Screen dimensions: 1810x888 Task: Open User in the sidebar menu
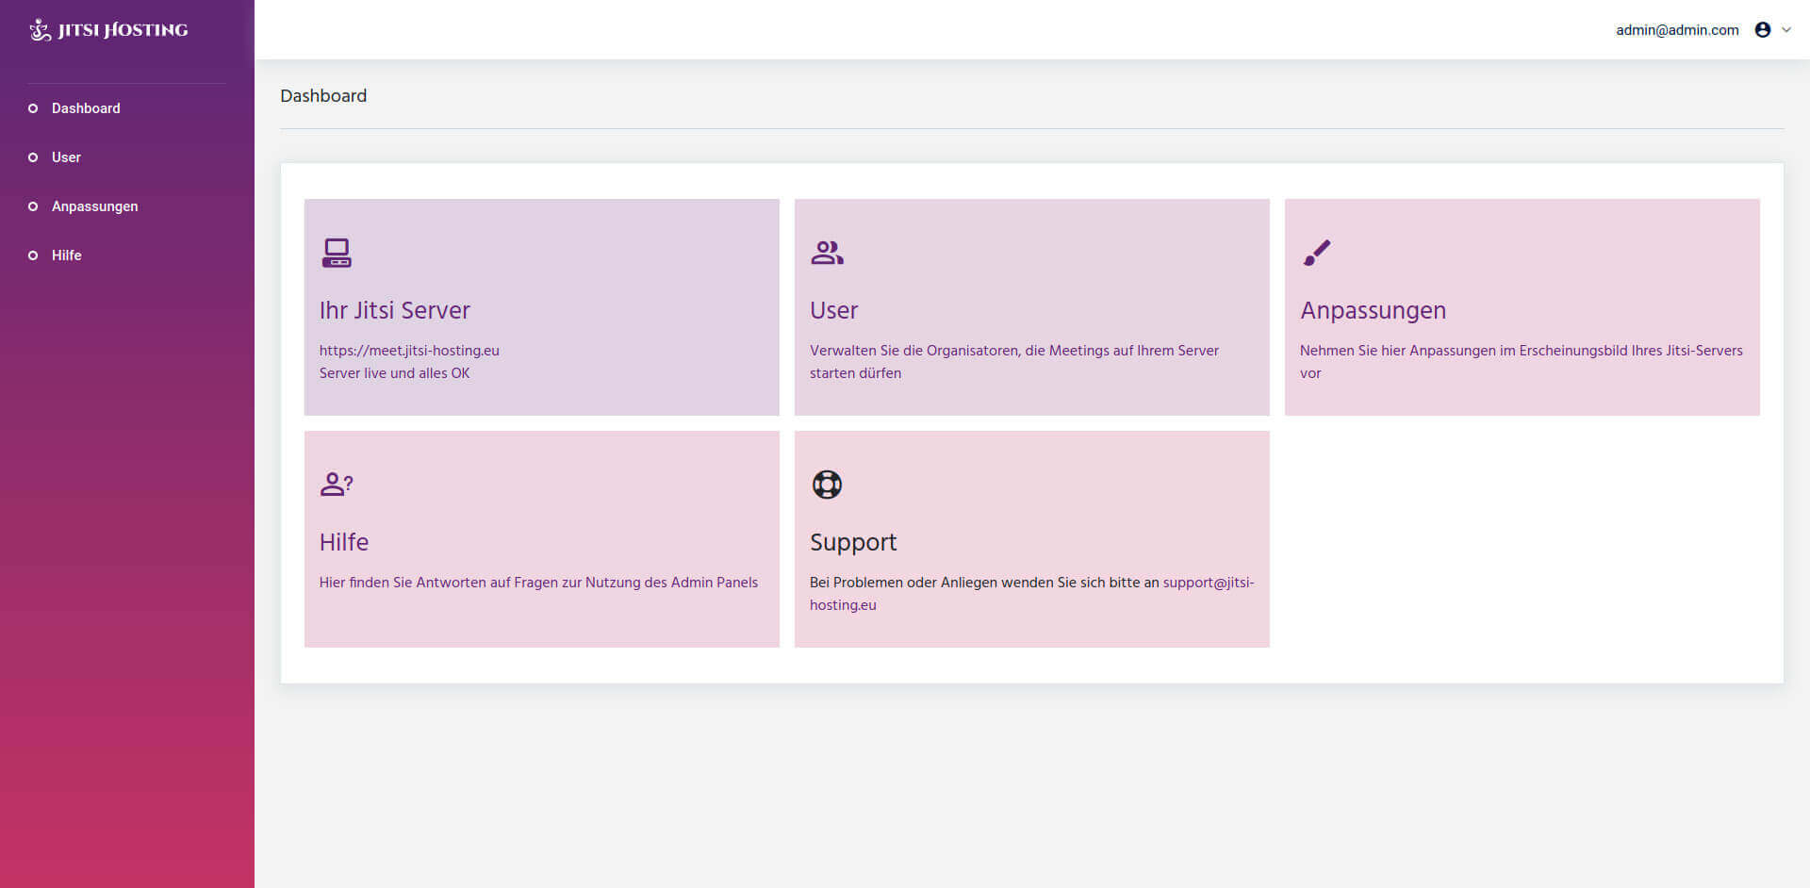click(66, 157)
